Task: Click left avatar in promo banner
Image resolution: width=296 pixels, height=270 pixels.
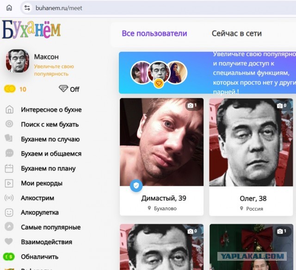Action: 140,73
